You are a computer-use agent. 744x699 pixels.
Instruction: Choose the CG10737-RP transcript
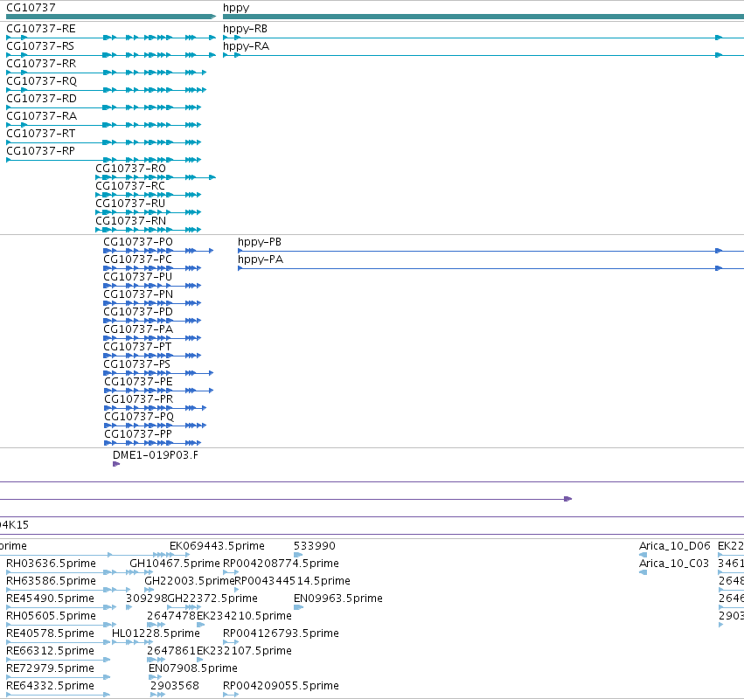(40, 151)
